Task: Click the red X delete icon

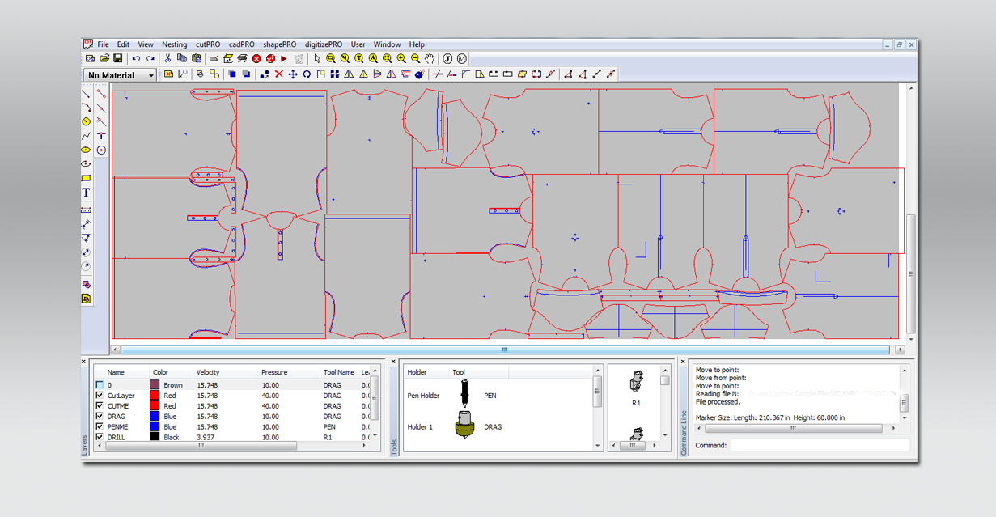Action: coord(279,74)
